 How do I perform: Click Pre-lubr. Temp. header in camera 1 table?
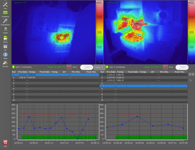tap(27, 72)
